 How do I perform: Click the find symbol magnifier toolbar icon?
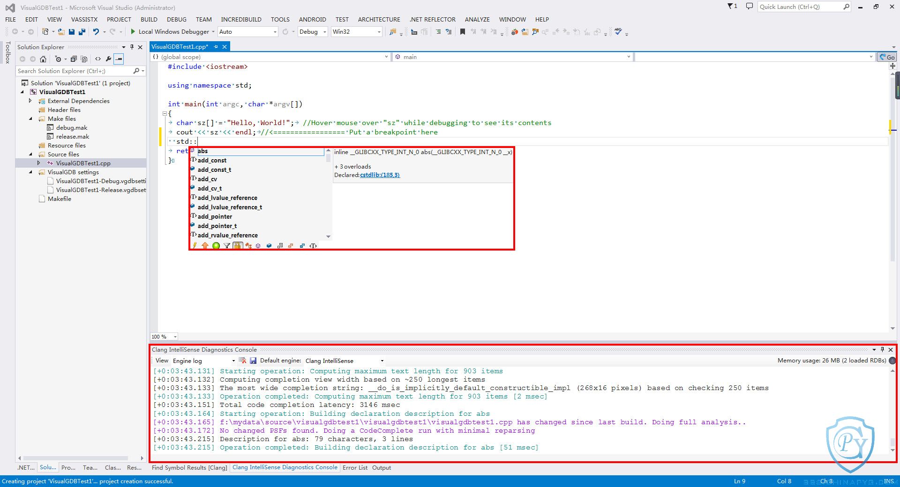535,31
